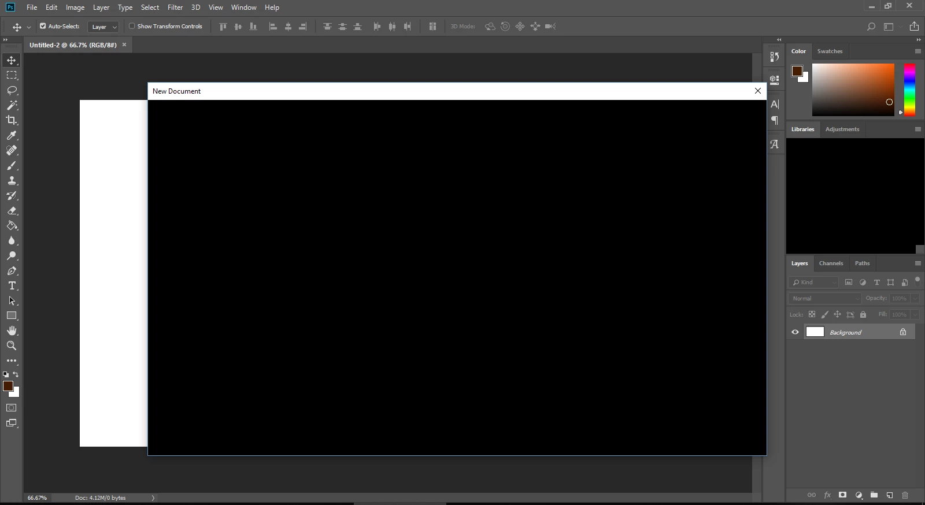Create a new layer

[890, 495]
